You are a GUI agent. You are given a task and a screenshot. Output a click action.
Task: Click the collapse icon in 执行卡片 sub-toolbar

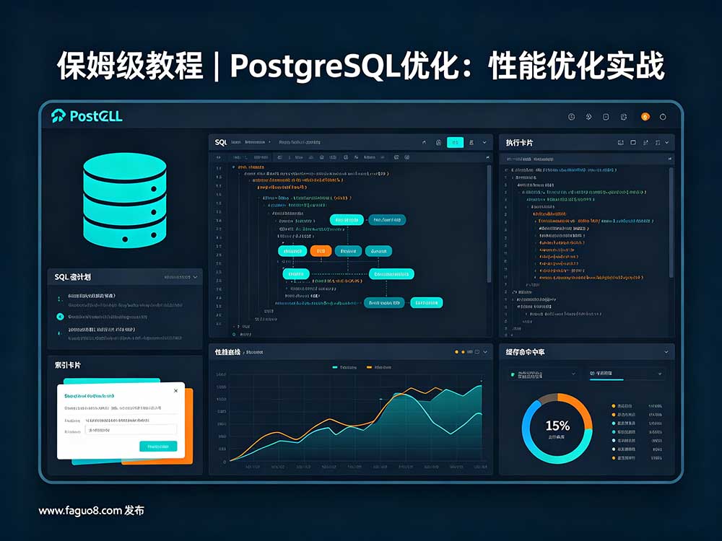(x=669, y=159)
